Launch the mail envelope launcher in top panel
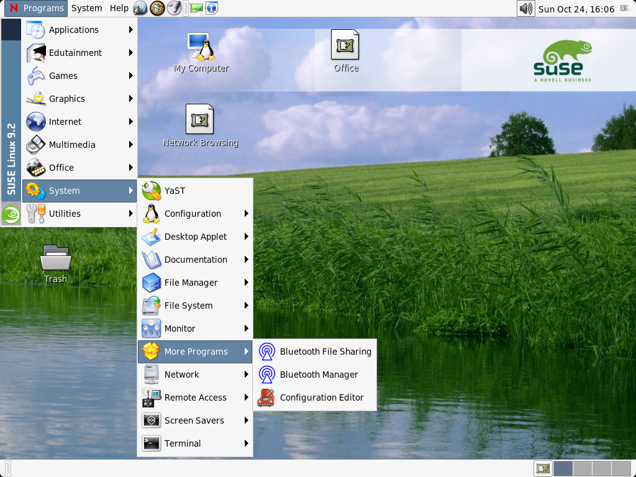This screenshot has height=477, width=636. [157, 8]
